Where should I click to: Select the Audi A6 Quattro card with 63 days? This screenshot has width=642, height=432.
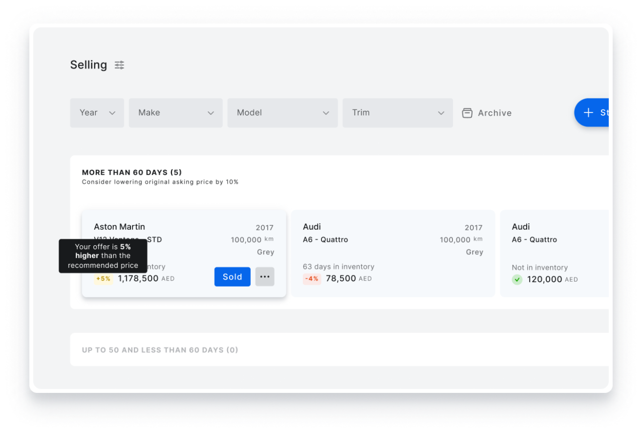[393, 253]
